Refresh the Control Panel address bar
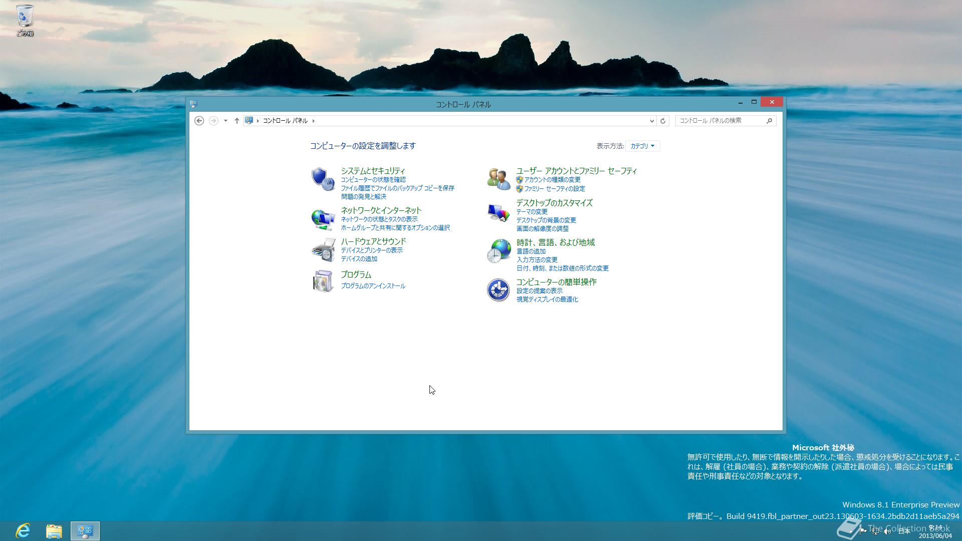The image size is (962, 541). click(663, 121)
